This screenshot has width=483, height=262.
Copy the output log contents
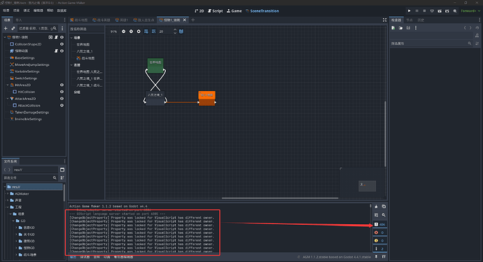pyautogui.click(x=384, y=207)
